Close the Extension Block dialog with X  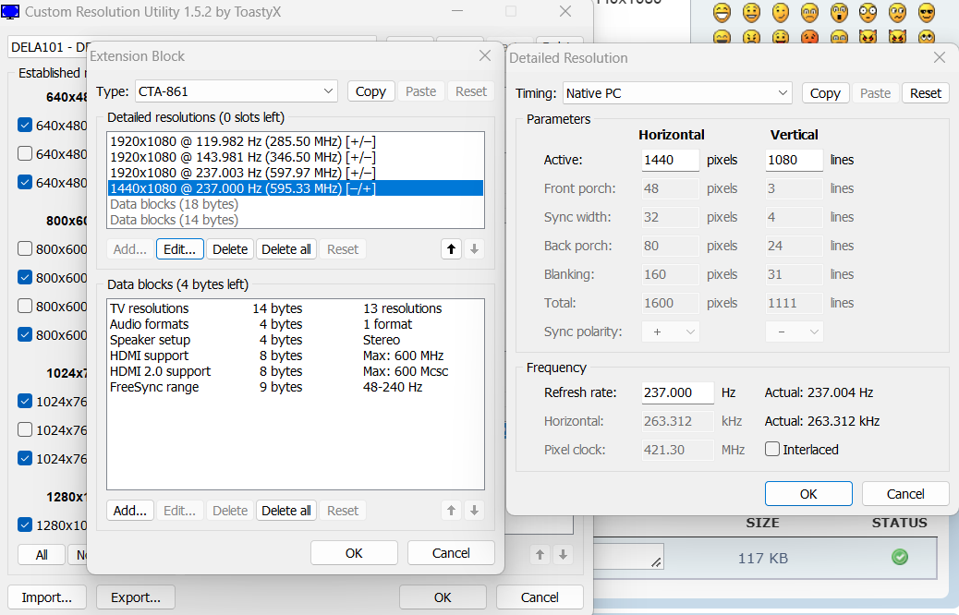(485, 56)
